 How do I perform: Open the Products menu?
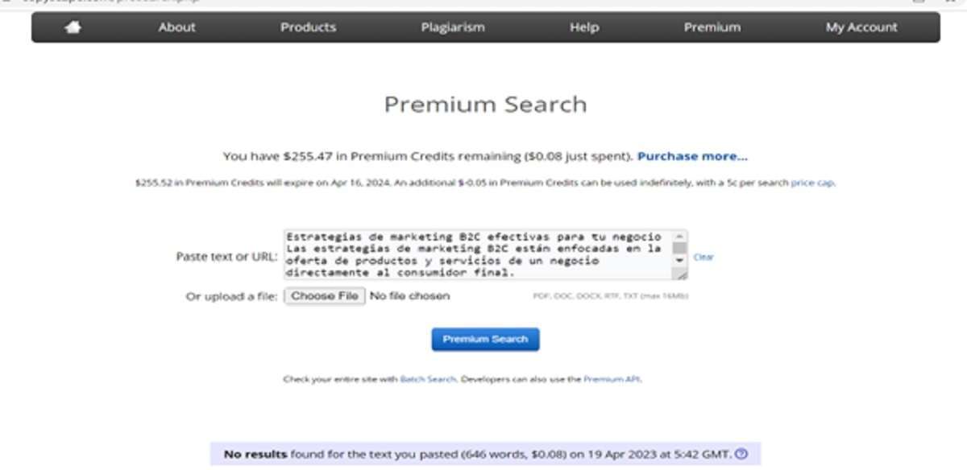click(308, 27)
